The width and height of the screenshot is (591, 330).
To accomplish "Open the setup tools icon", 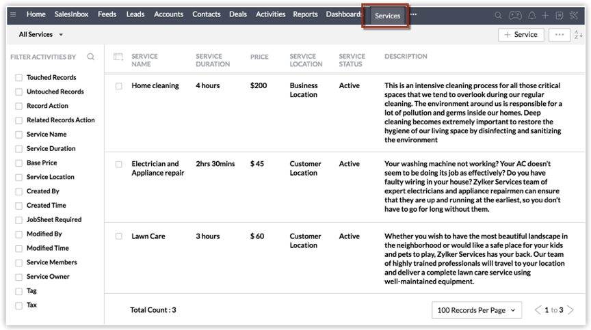I will [x=575, y=15].
